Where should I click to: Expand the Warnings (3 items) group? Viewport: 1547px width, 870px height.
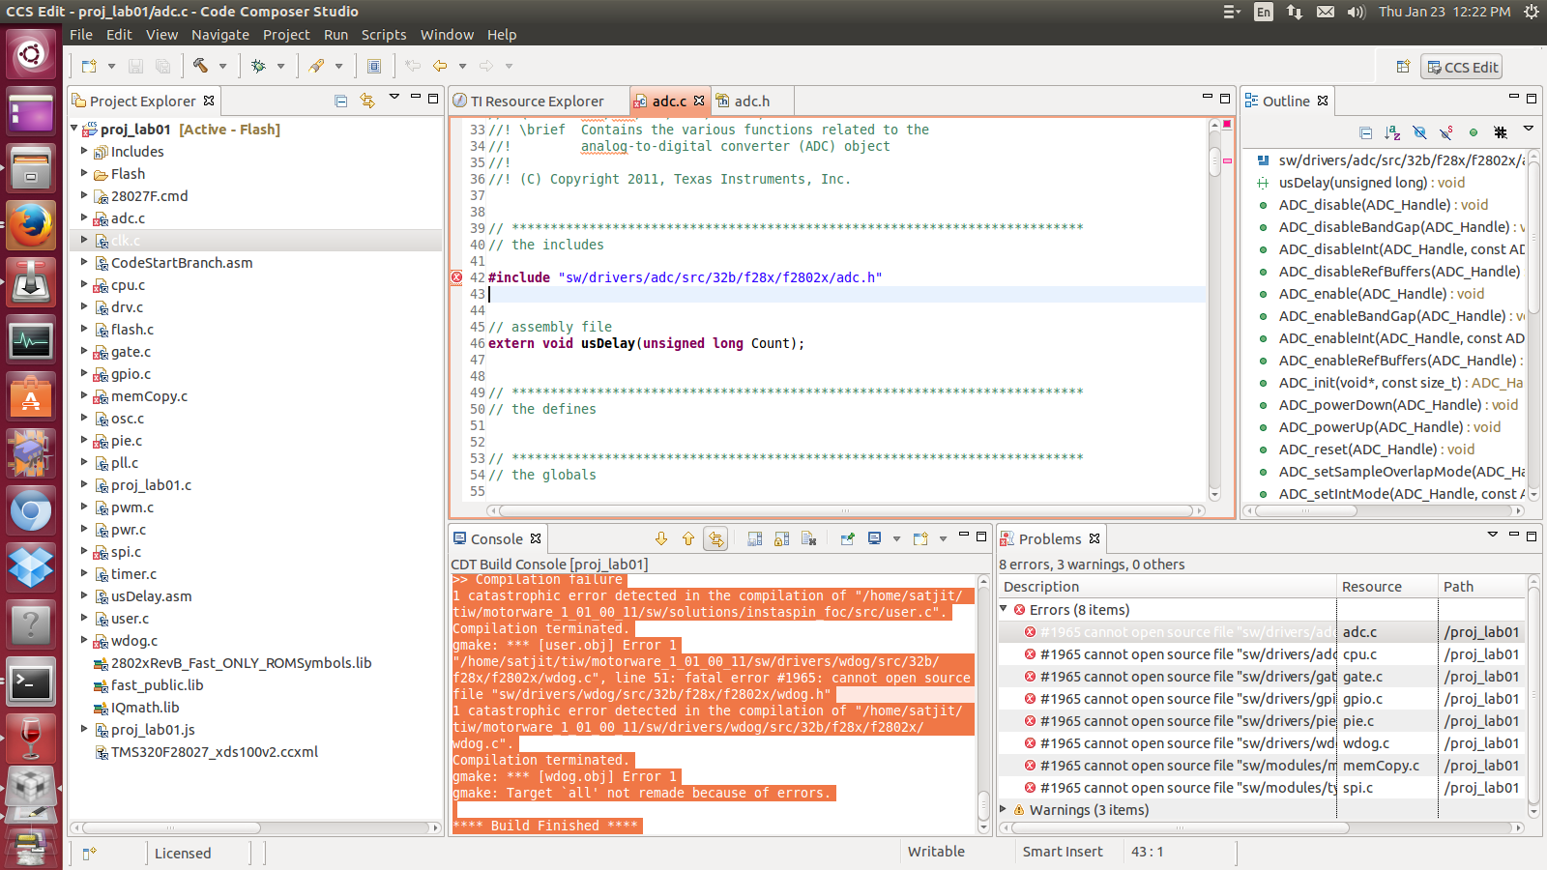click(x=1004, y=809)
